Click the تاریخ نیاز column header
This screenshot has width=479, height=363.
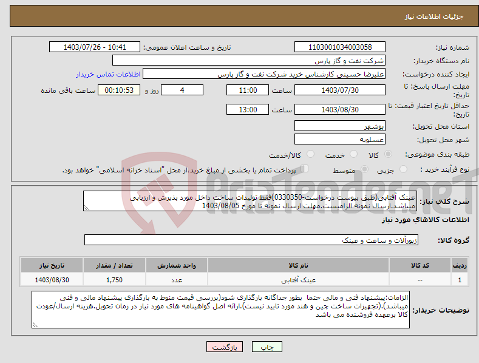[52, 265]
